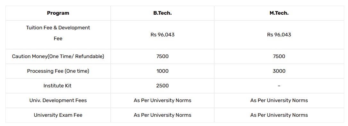
Task: Select the Univ. Development Fees label
Action: 58,100
